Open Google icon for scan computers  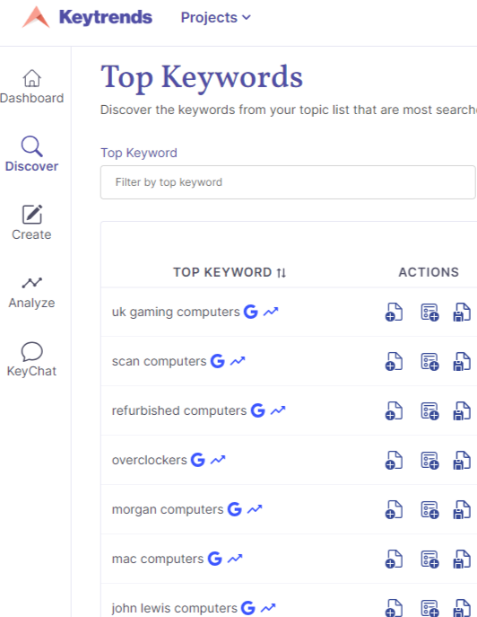click(x=217, y=361)
